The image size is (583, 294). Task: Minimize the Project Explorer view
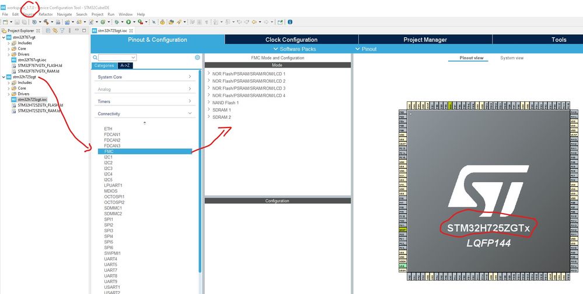click(x=77, y=30)
